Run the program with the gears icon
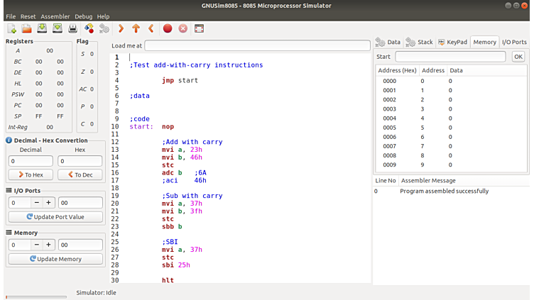The height and width of the screenshot is (300, 534). click(x=104, y=28)
